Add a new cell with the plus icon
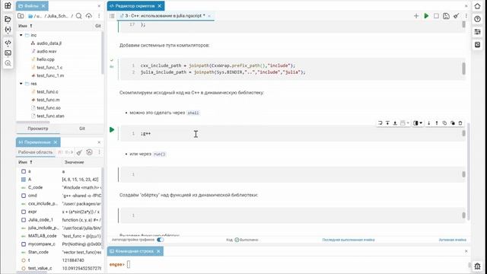Screen dimensions: 487x274 [416, 16]
